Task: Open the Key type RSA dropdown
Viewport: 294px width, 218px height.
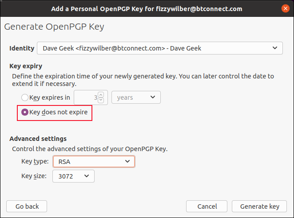Action: [93, 162]
